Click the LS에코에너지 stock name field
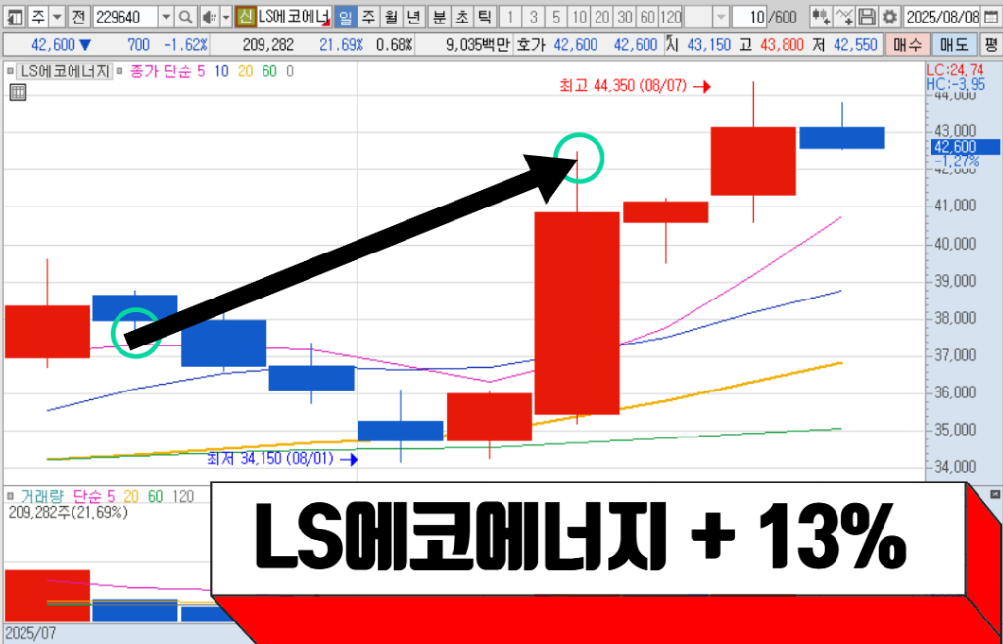1003x644 pixels. pyautogui.click(x=294, y=17)
